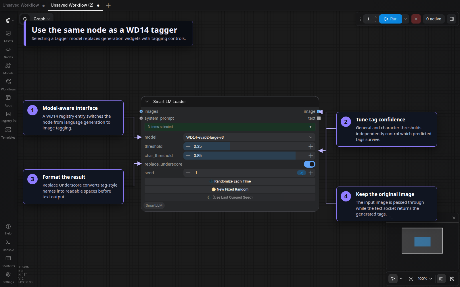Click New Fixed Random button
The height and width of the screenshot is (287, 460).
[x=230, y=189]
